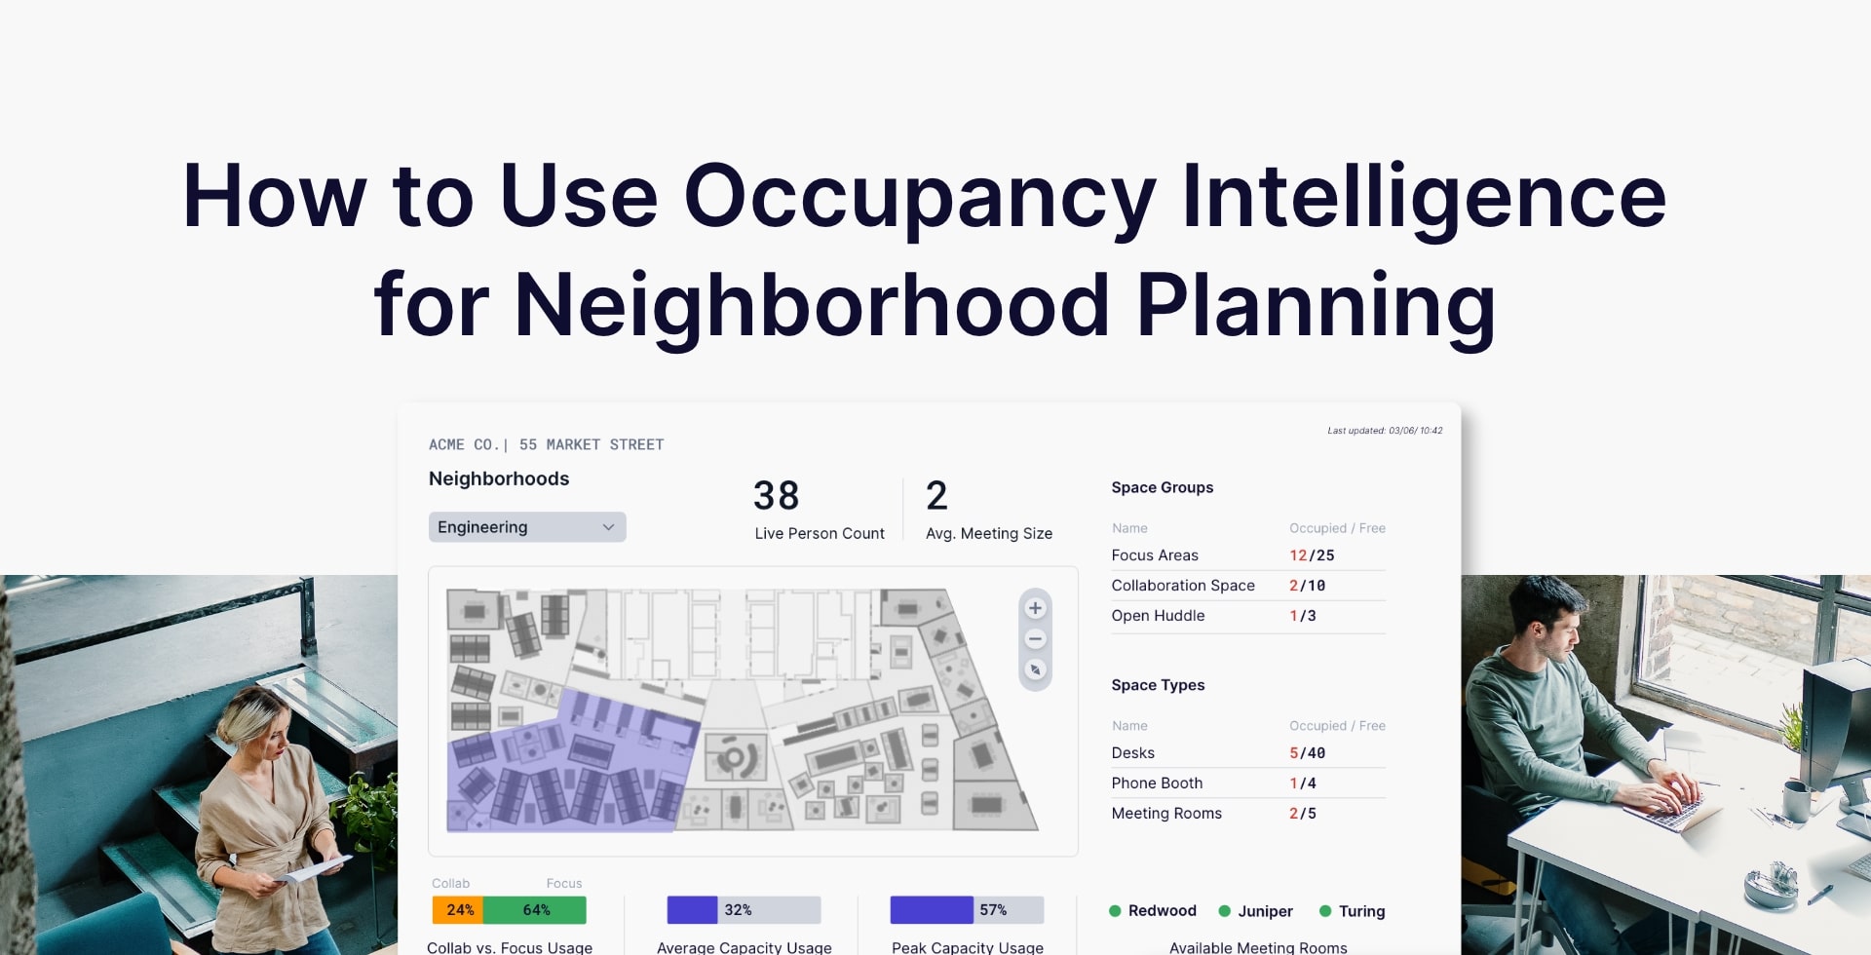Click the orange Collab segment of the usage bar
The image size is (1871, 955).
(x=458, y=909)
